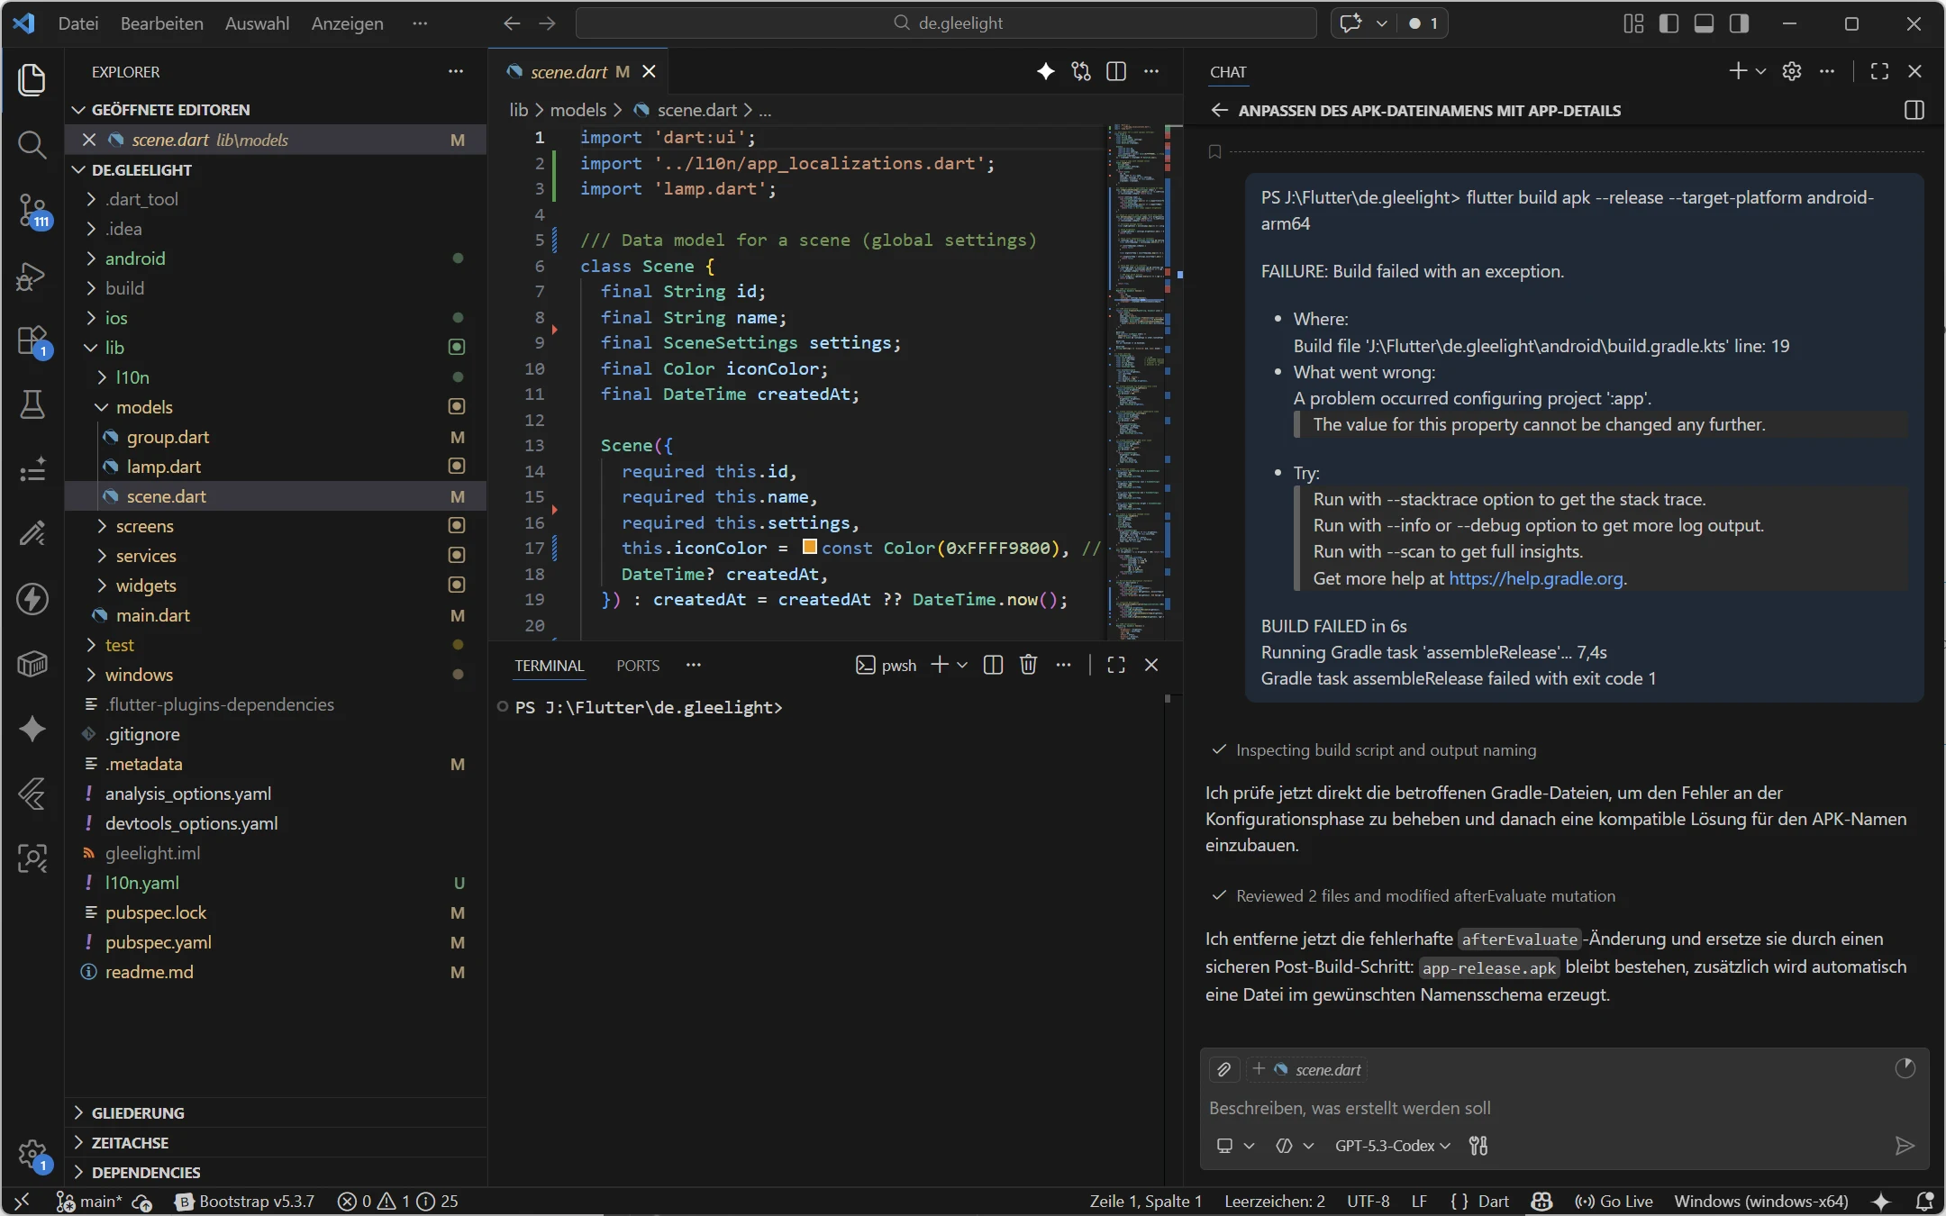Send the chat message arrow
The image size is (1946, 1216).
point(1905,1145)
